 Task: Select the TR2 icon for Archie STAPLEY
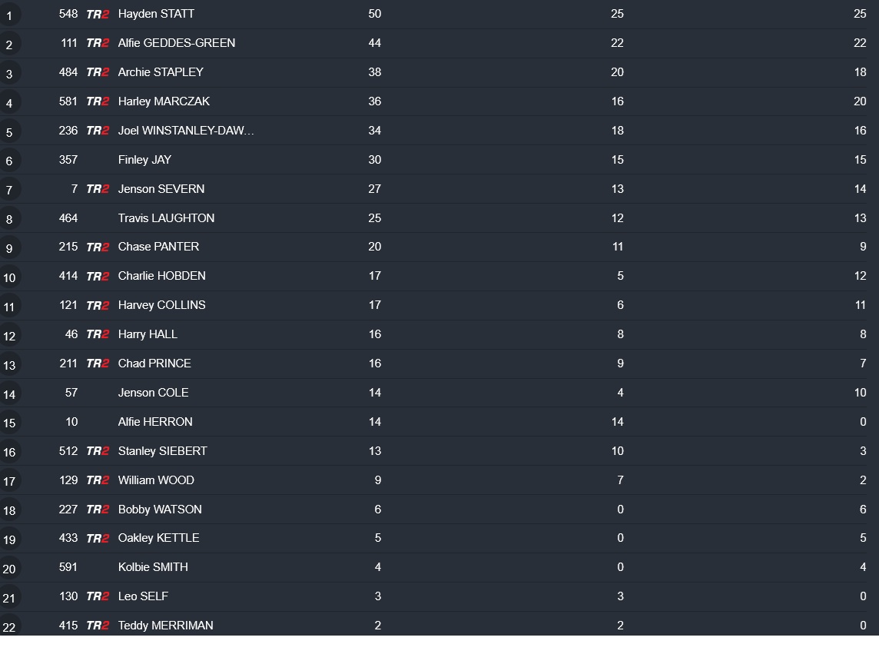[x=98, y=72]
